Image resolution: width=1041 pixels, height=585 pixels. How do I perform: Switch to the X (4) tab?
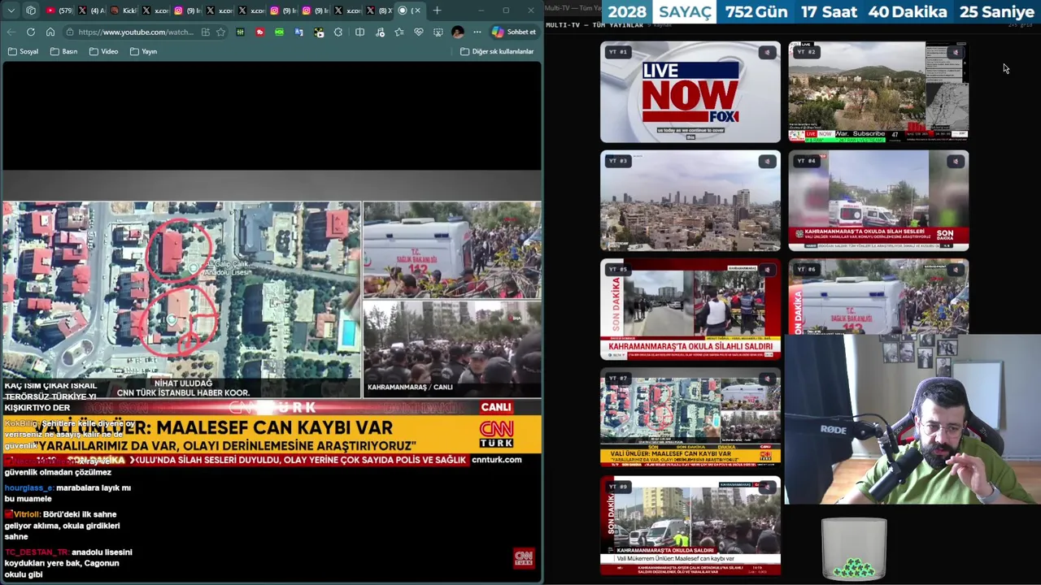[x=91, y=11]
